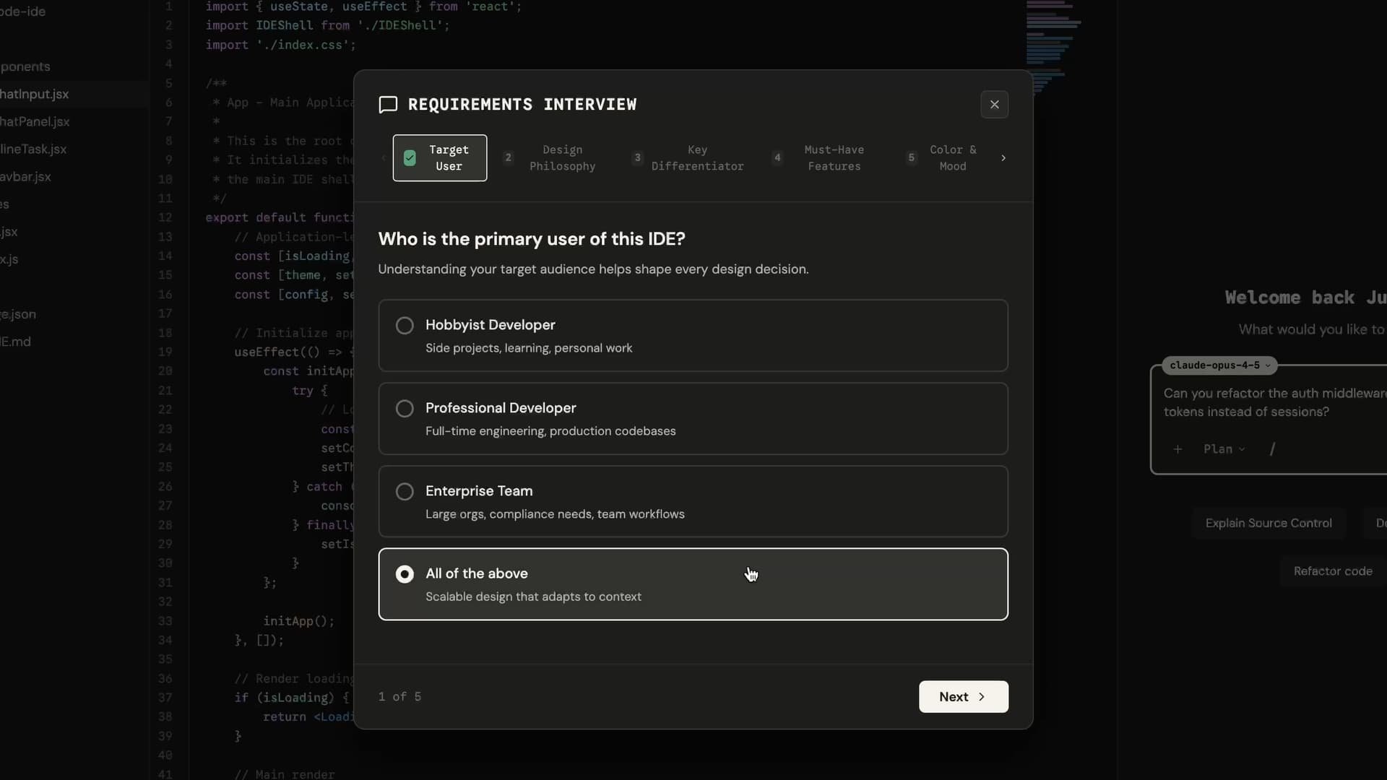Click step number 2 badge
This screenshot has width=1387, height=780.
pos(508,158)
